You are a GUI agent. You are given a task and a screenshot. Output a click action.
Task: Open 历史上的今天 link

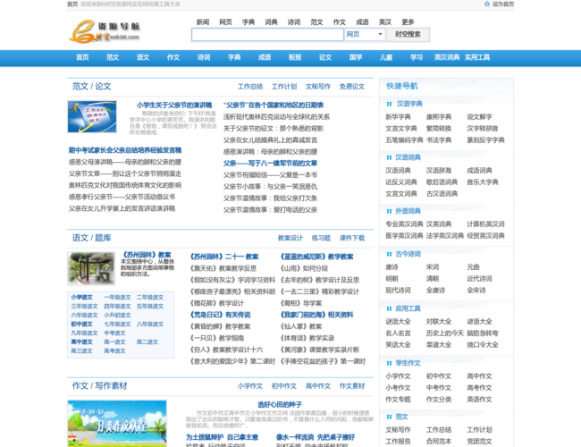tap(444, 333)
